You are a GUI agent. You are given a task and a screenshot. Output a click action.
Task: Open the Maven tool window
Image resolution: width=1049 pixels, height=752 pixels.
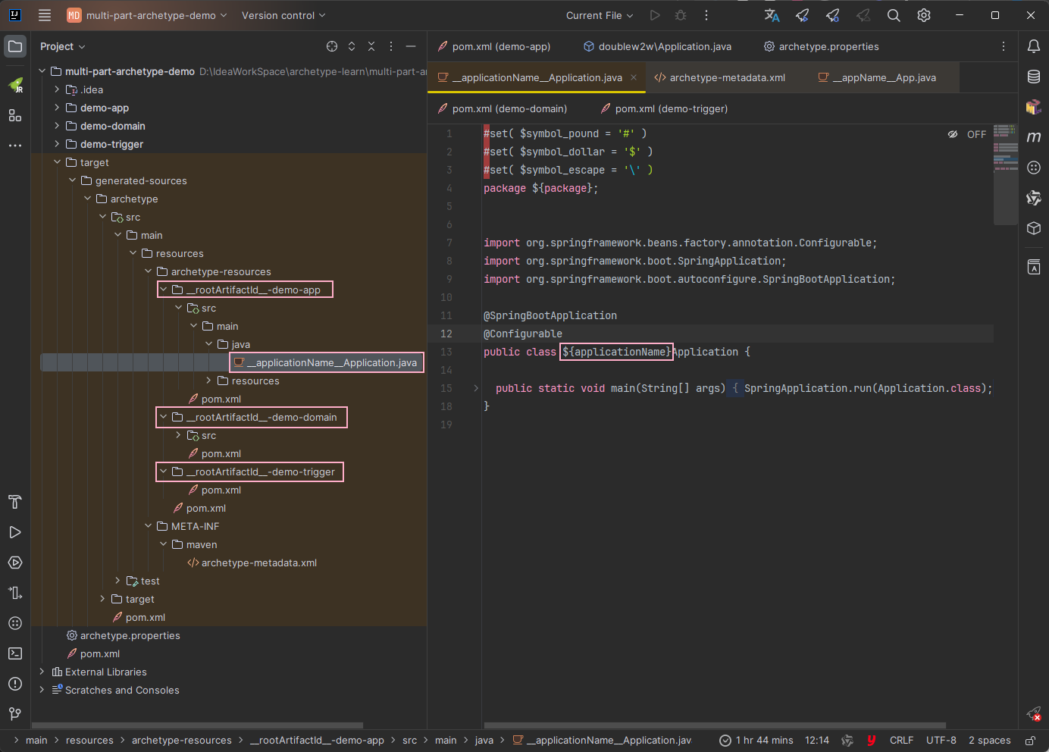click(x=1034, y=137)
